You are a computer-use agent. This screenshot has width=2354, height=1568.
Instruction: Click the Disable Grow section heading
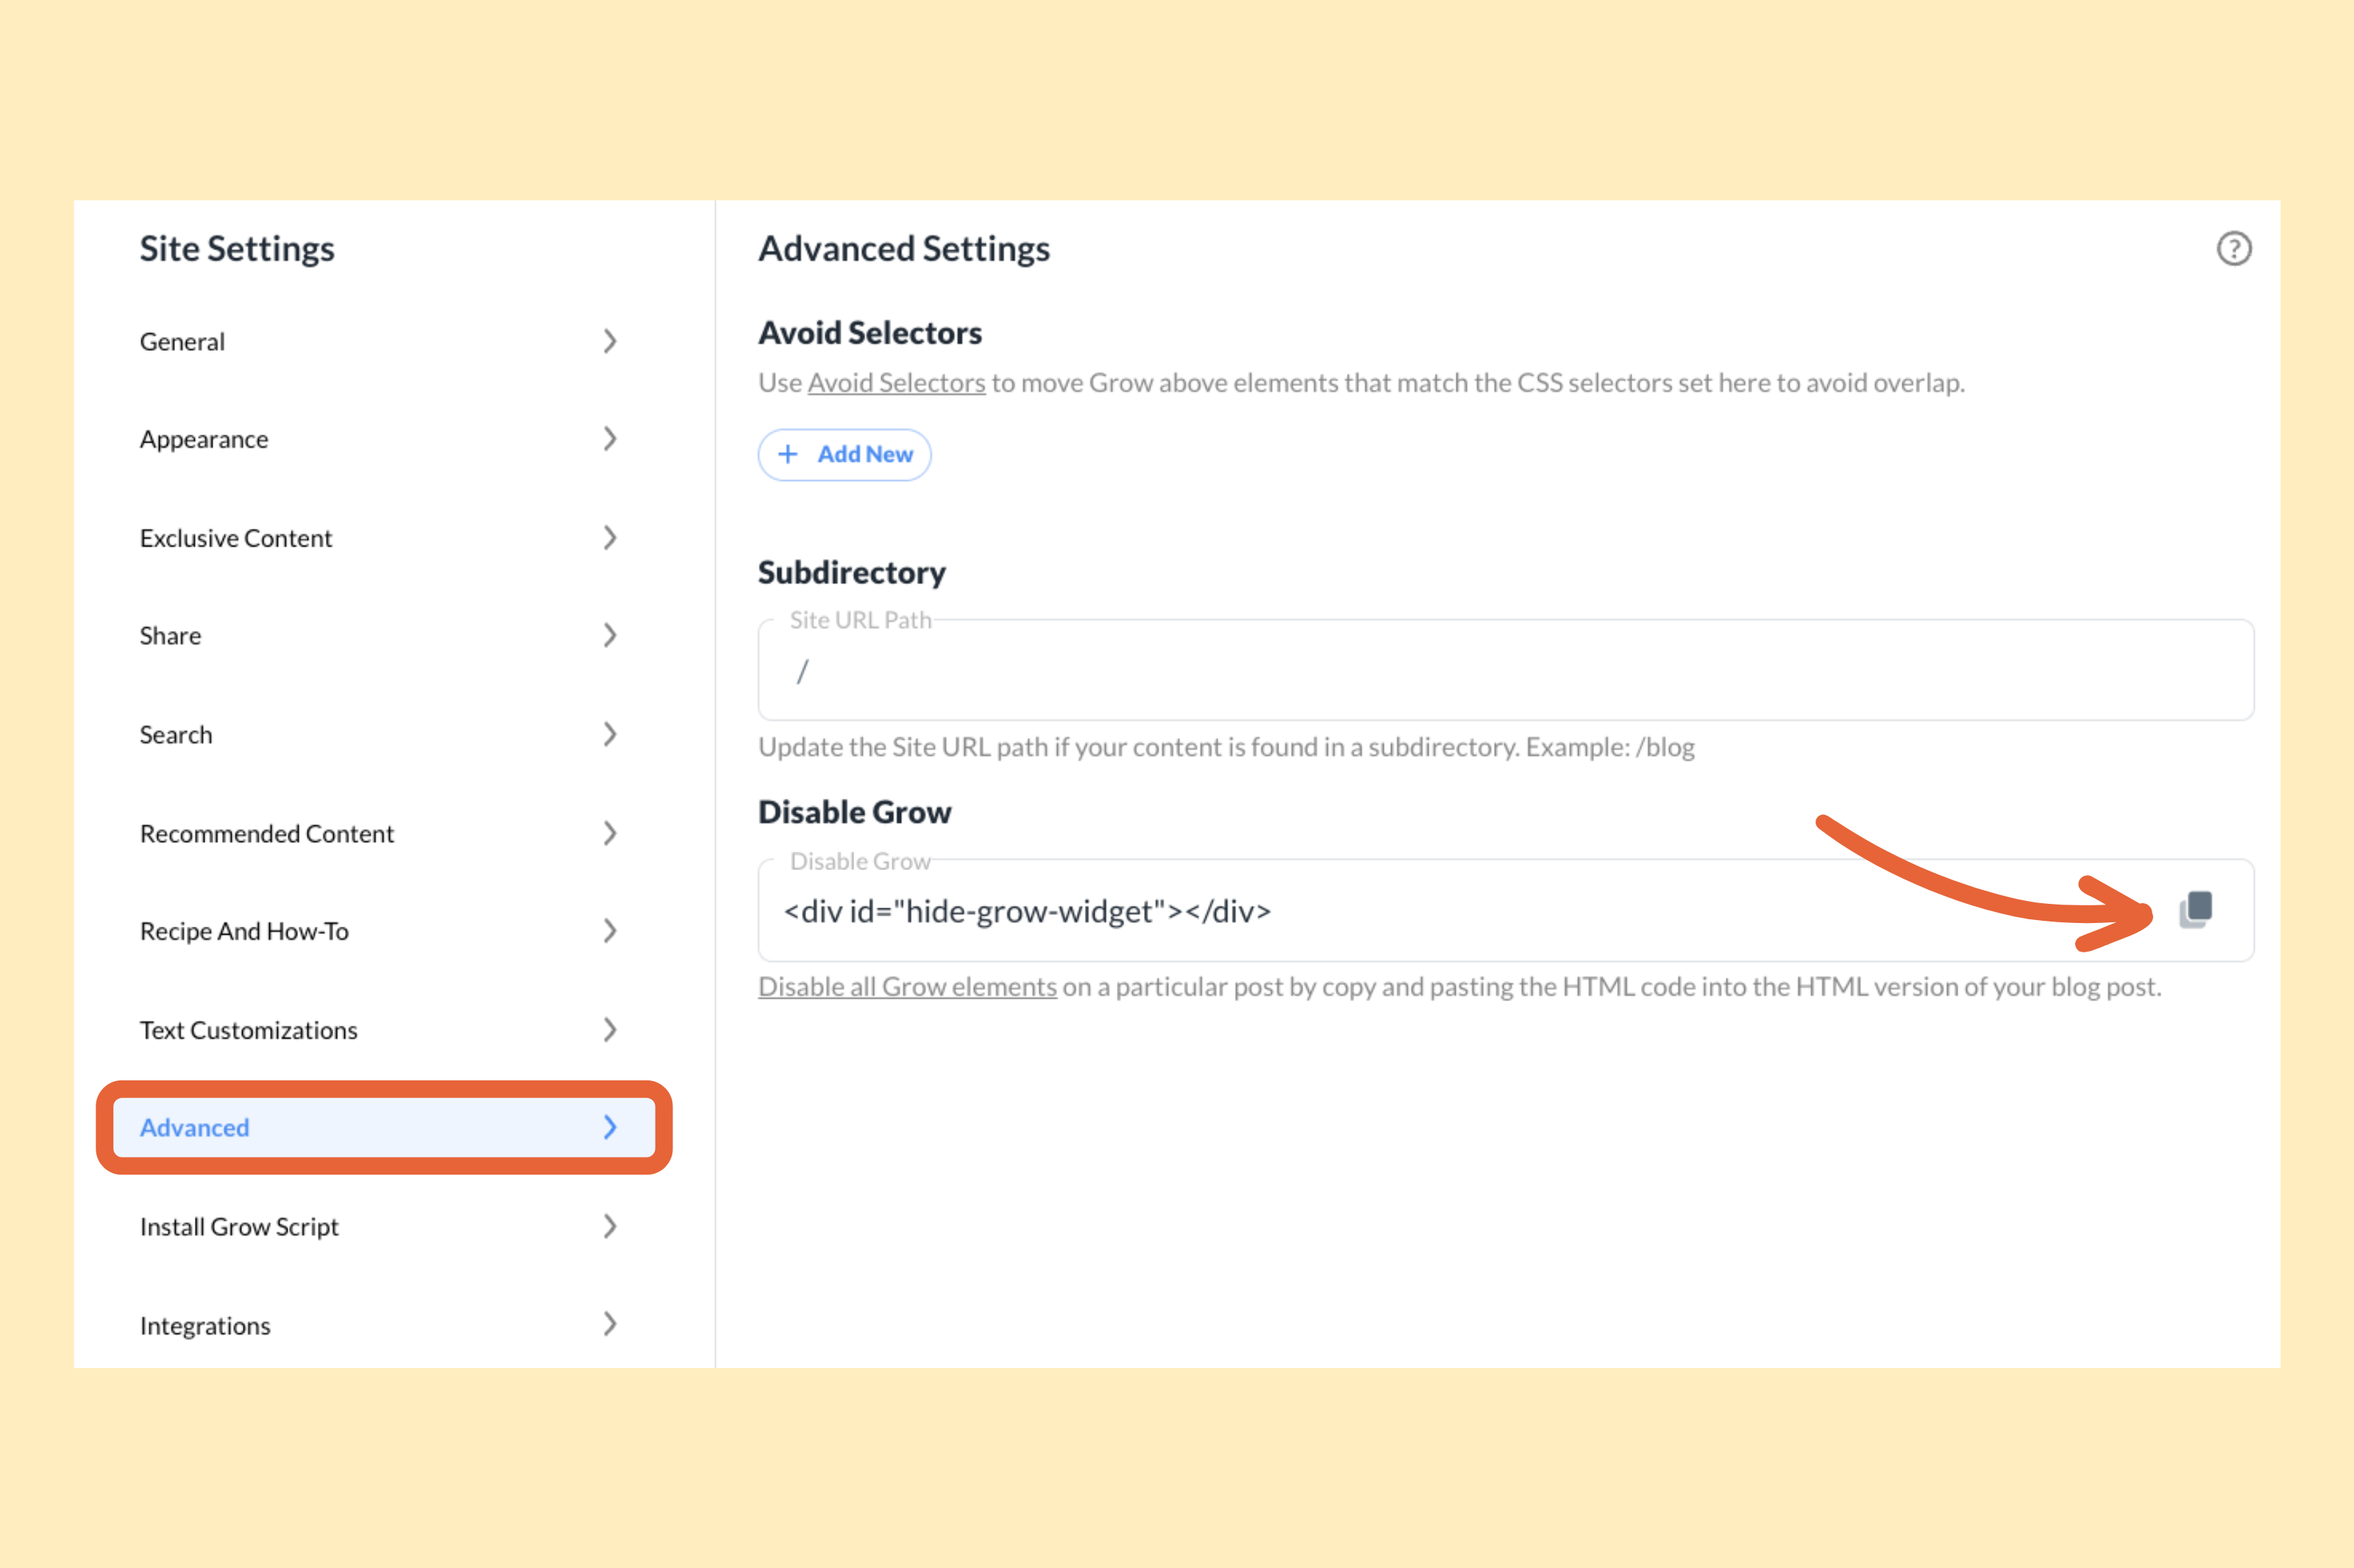854,812
